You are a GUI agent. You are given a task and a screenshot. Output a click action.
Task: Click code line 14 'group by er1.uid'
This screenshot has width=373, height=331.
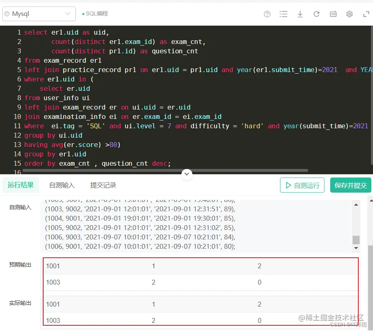[x=55, y=154]
